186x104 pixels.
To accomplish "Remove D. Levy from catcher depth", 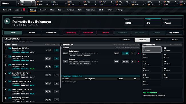I will tap(139, 61).
